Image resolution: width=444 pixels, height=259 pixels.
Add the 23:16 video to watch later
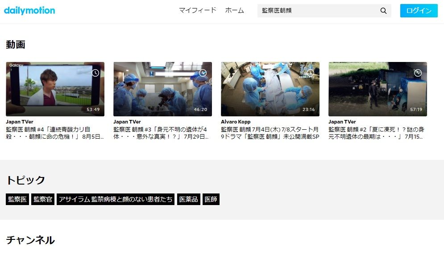pyautogui.click(x=311, y=73)
